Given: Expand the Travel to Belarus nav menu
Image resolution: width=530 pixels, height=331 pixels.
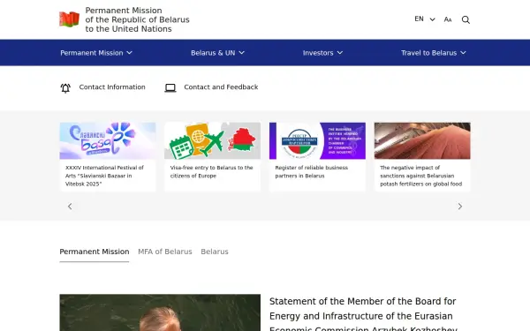Looking at the screenshot, I should (x=434, y=53).
